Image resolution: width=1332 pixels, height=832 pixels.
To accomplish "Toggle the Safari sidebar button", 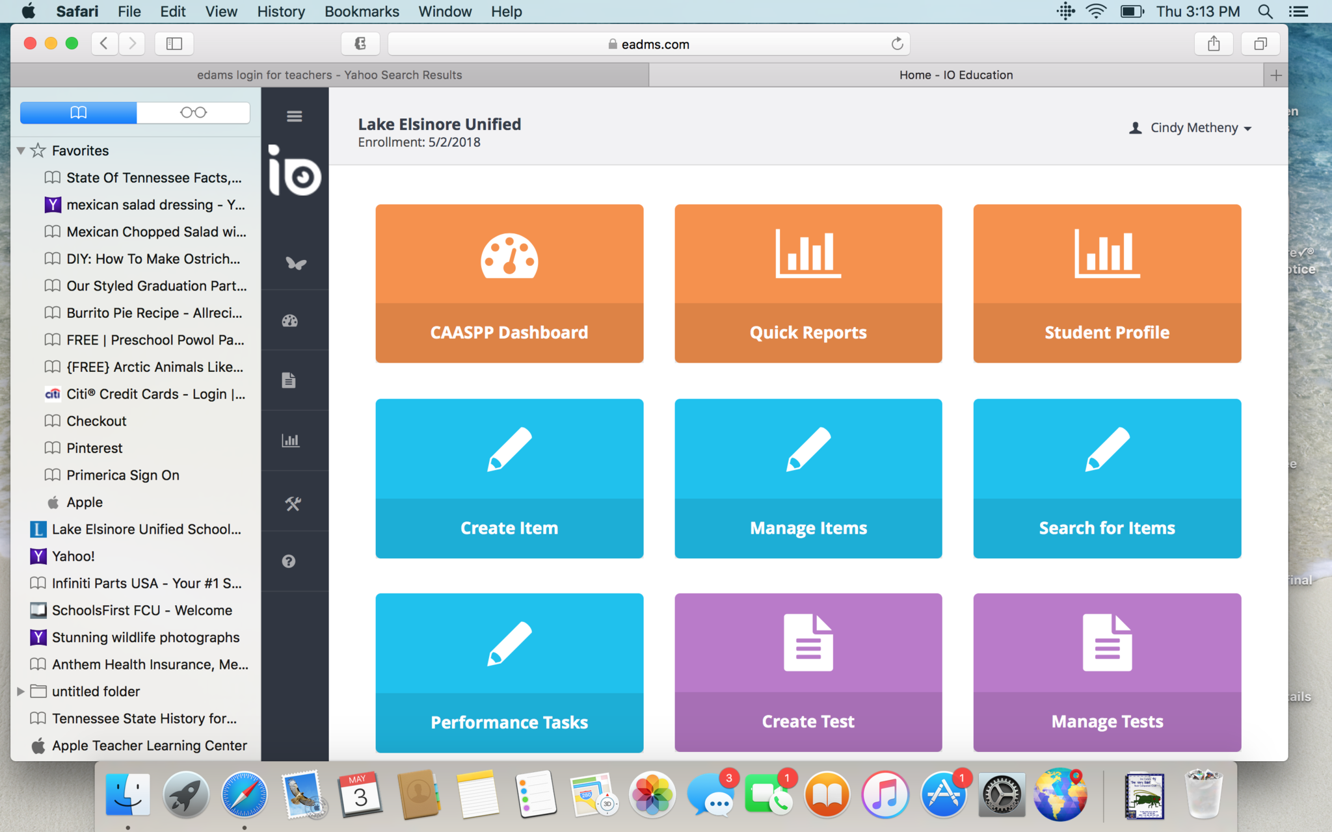I will 174,44.
